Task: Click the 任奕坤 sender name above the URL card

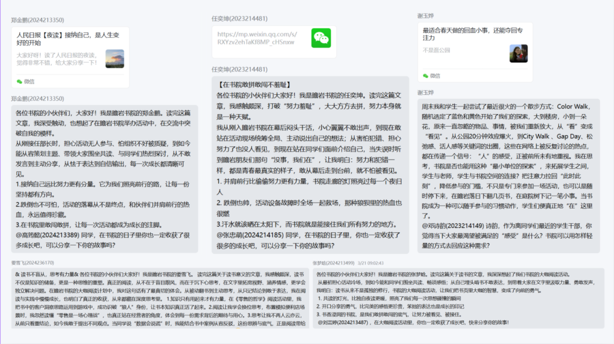Action: tap(239, 18)
